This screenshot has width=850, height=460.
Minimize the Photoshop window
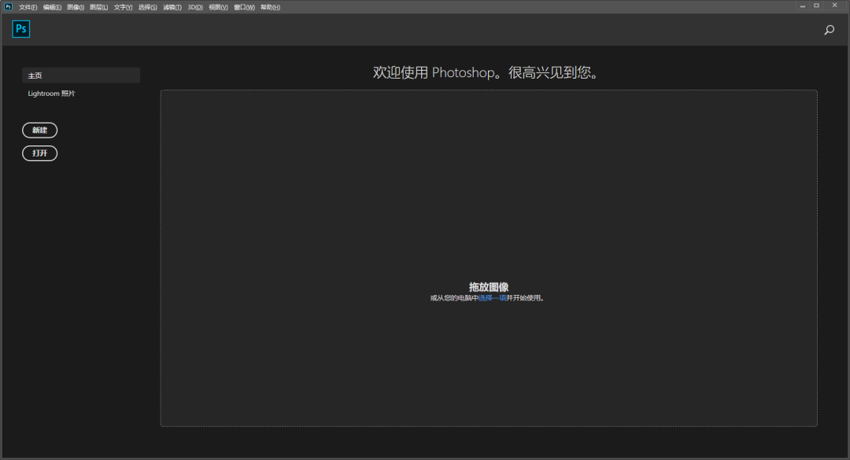pyautogui.click(x=802, y=6)
